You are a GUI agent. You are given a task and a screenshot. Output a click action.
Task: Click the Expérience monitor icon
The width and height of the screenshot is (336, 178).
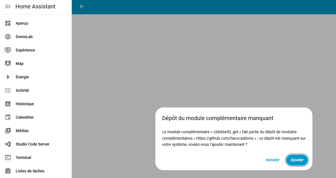[8, 50]
